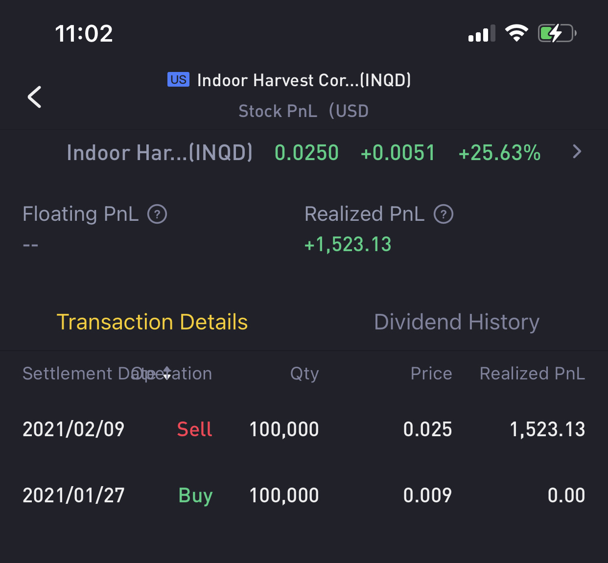
Task: Click the Qty column header
Action: pyautogui.click(x=304, y=374)
